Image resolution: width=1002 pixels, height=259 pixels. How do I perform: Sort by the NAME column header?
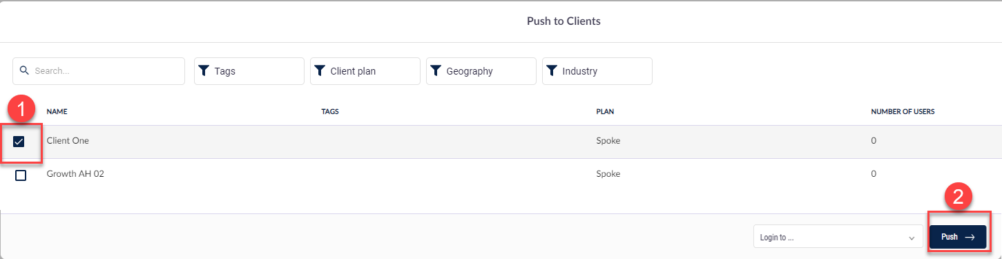[57, 111]
